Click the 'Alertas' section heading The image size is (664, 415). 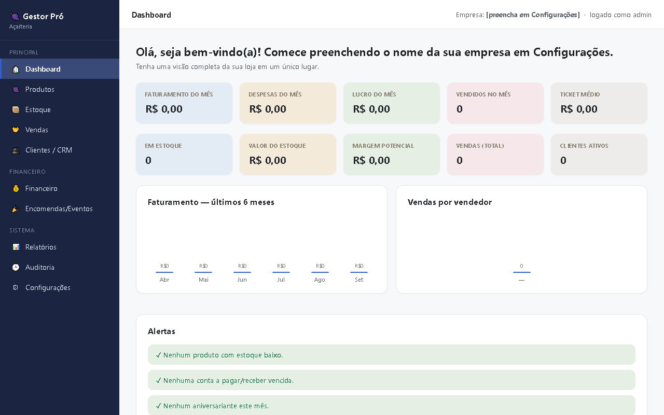tap(161, 331)
